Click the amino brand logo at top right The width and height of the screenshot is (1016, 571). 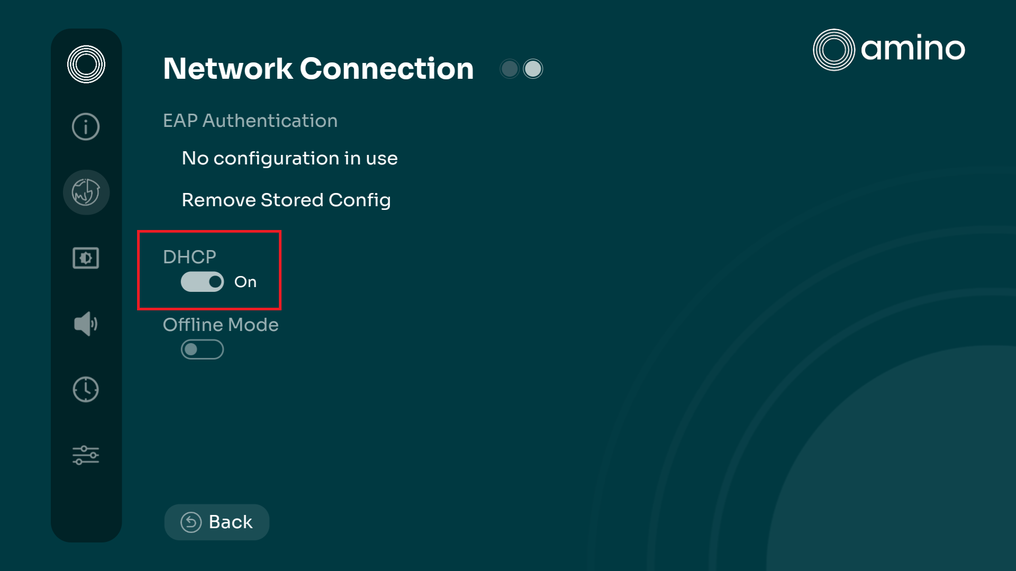(889, 50)
